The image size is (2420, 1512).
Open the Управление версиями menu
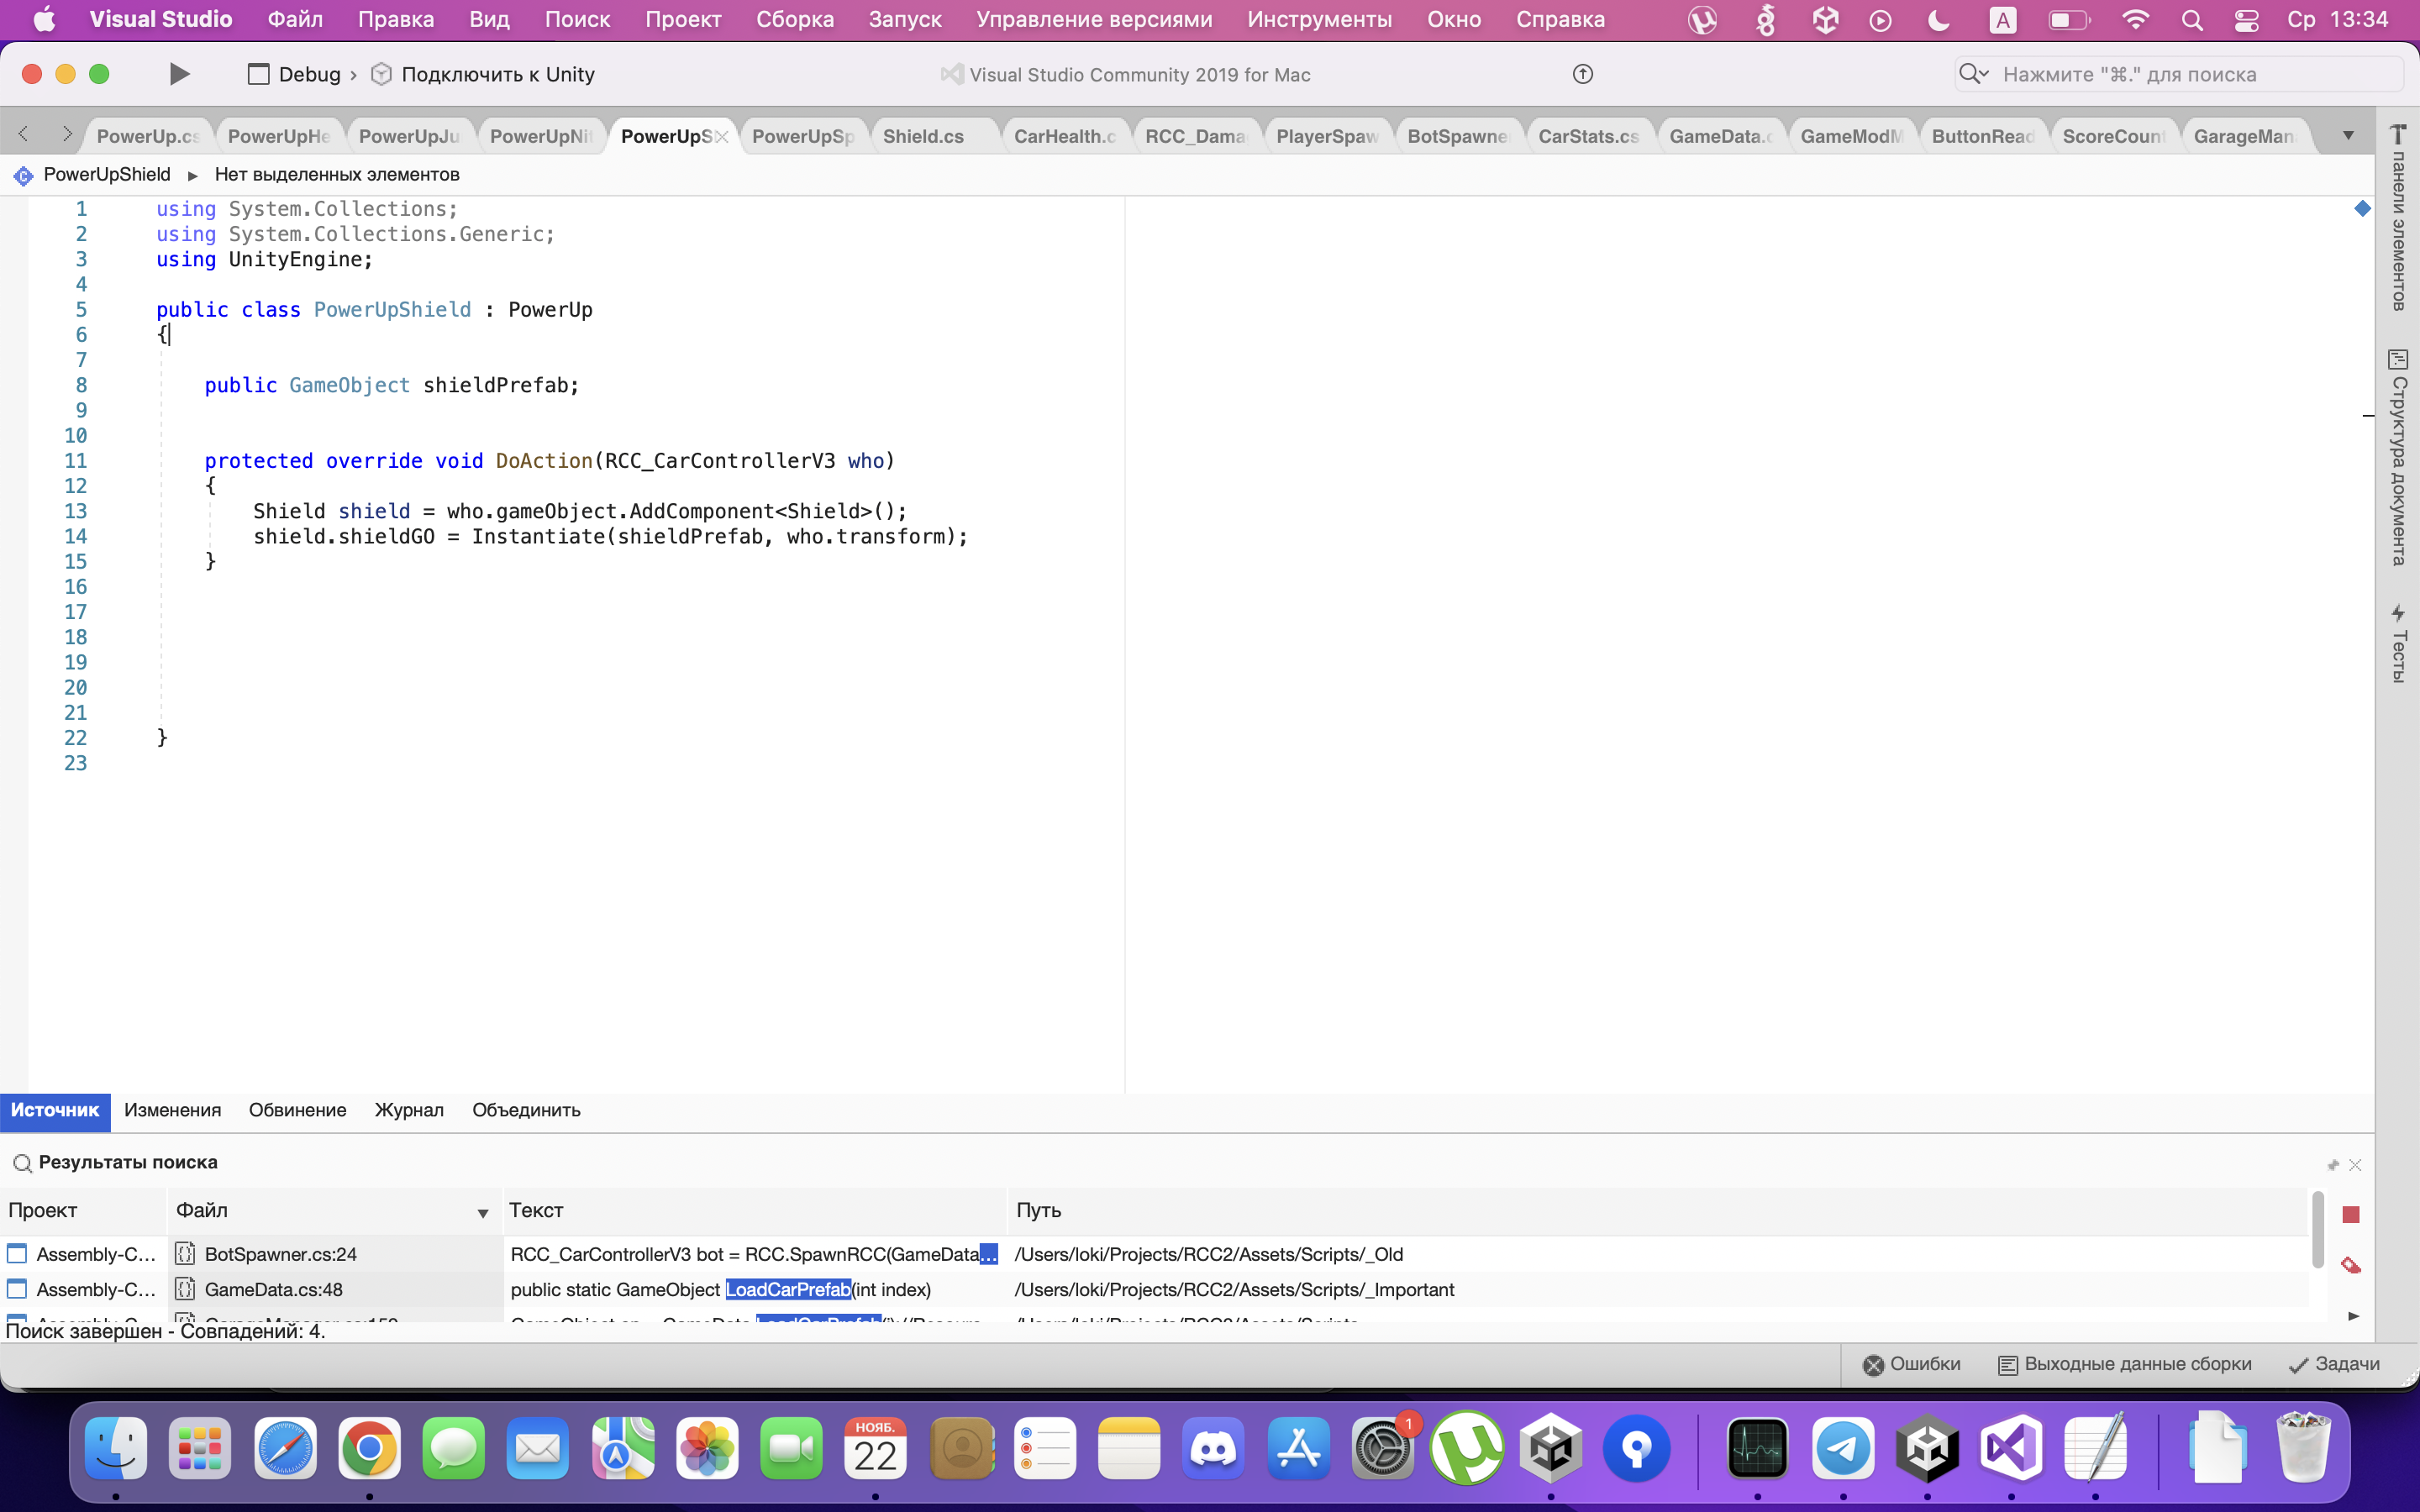pyautogui.click(x=1094, y=19)
